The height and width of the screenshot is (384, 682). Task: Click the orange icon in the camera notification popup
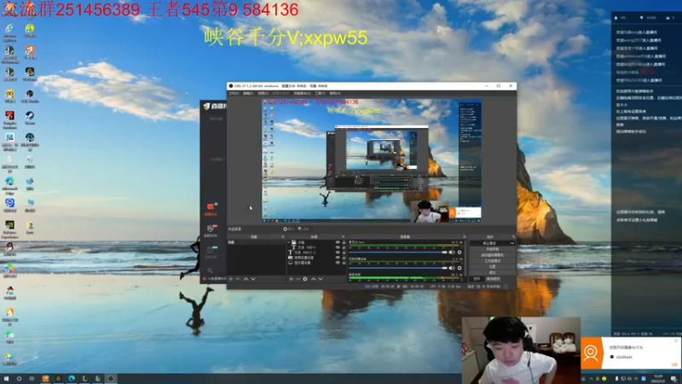591,352
